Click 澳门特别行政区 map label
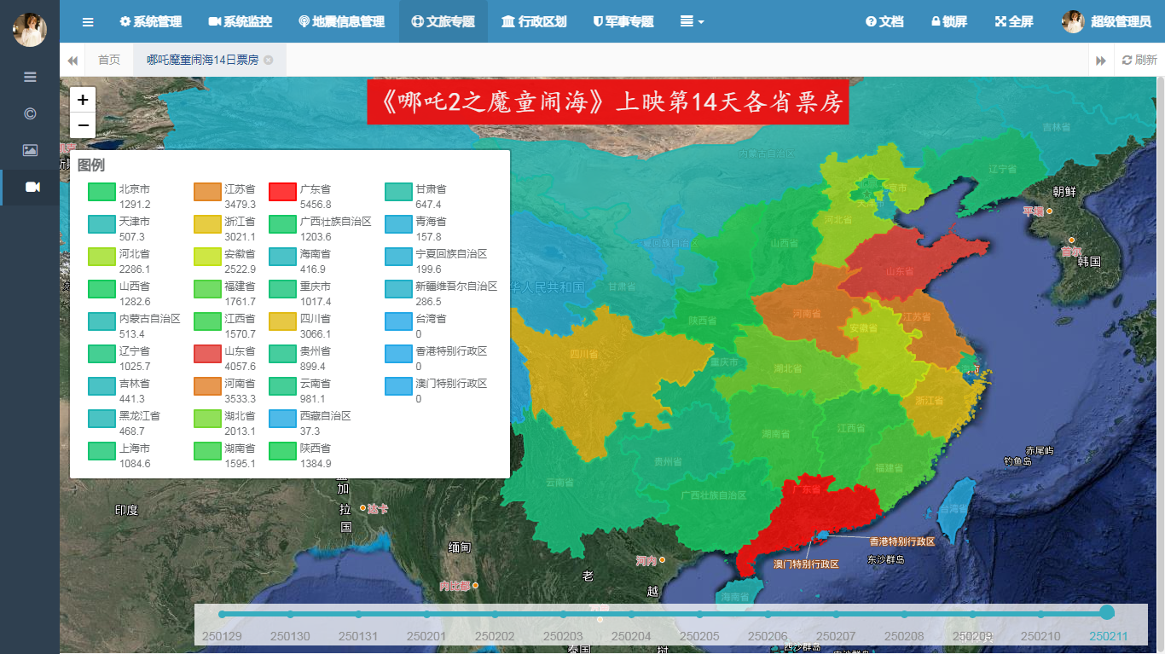 (806, 564)
